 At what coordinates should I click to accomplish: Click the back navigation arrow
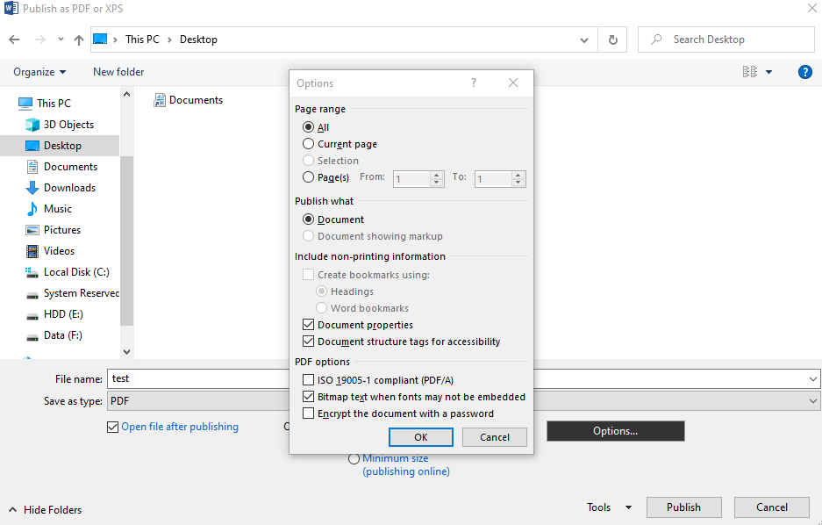15,39
